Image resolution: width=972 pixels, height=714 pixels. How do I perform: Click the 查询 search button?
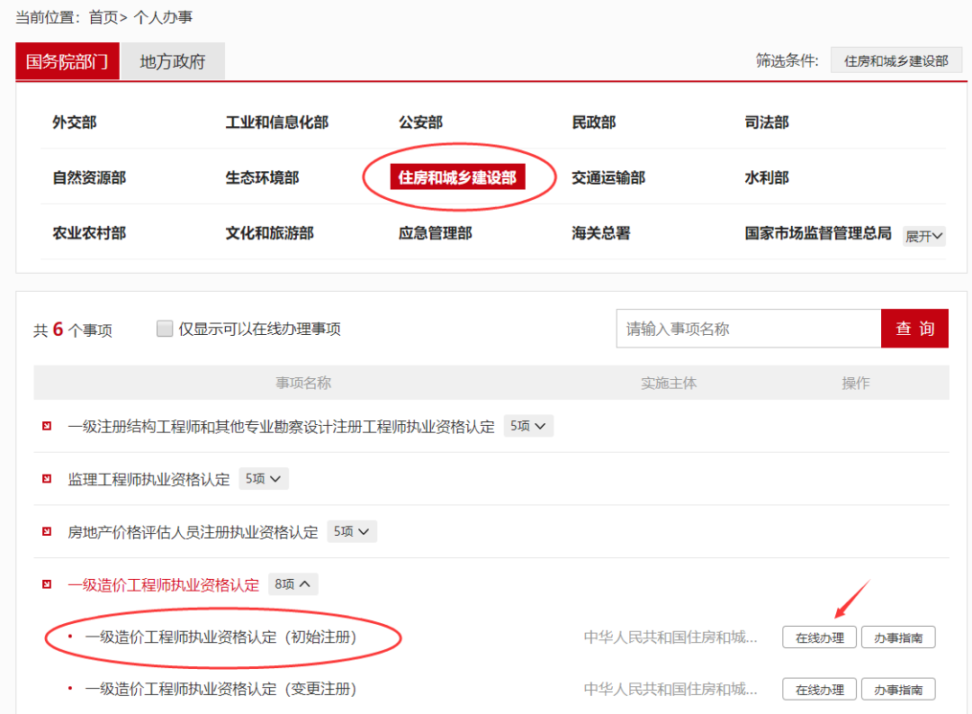[914, 329]
